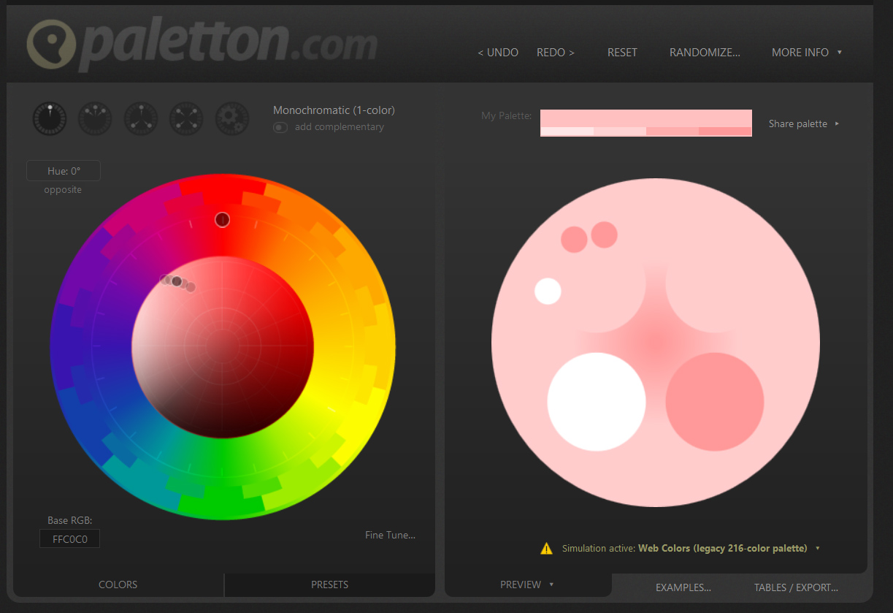The image size is (893, 613).
Task: Select the Adjacent colors scheme icon
Action: point(95,118)
